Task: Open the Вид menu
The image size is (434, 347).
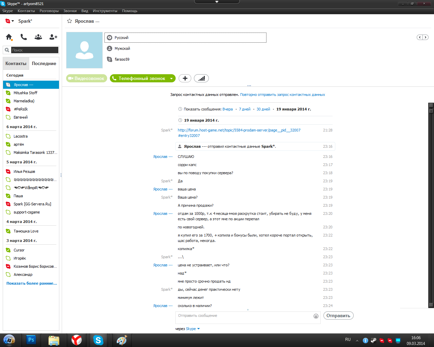Action: click(85, 11)
